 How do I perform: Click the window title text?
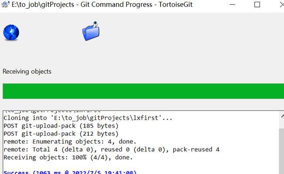(x=102, y=4)
